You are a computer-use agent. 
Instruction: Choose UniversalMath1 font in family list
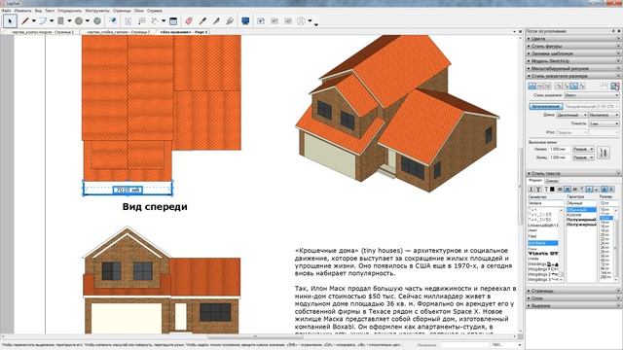point(543,225)
